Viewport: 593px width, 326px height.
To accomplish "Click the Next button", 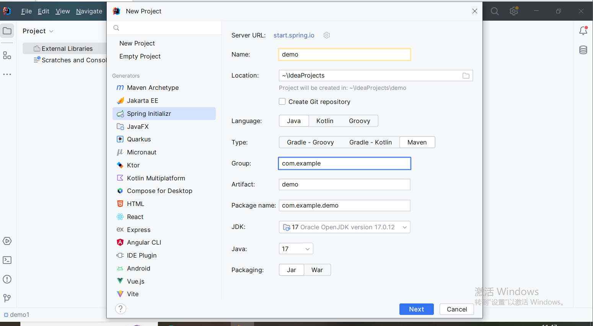I will point(417,309).
